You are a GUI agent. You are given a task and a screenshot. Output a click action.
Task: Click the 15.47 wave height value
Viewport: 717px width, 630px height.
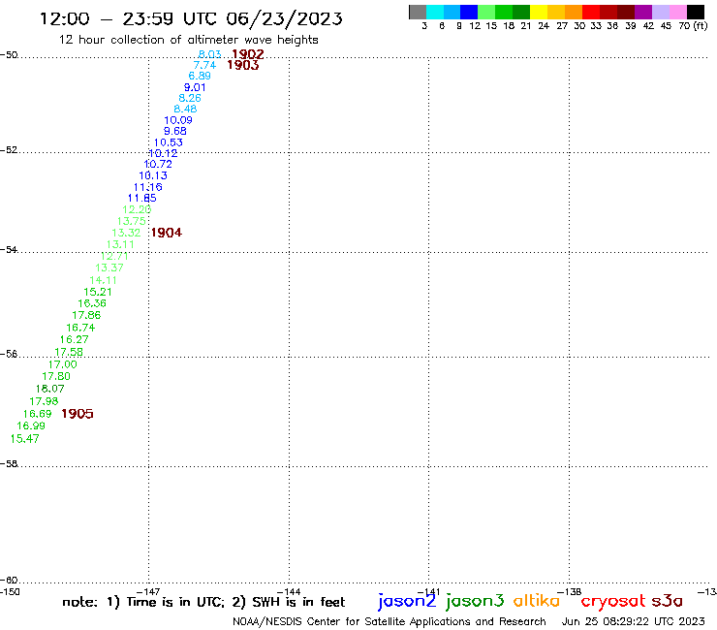(24, 438)
